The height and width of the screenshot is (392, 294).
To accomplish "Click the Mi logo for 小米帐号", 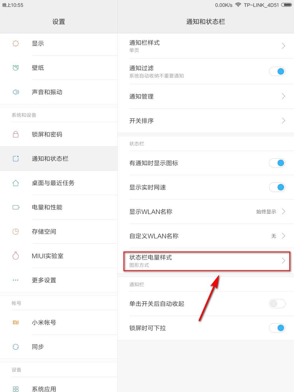I will 16,323.
